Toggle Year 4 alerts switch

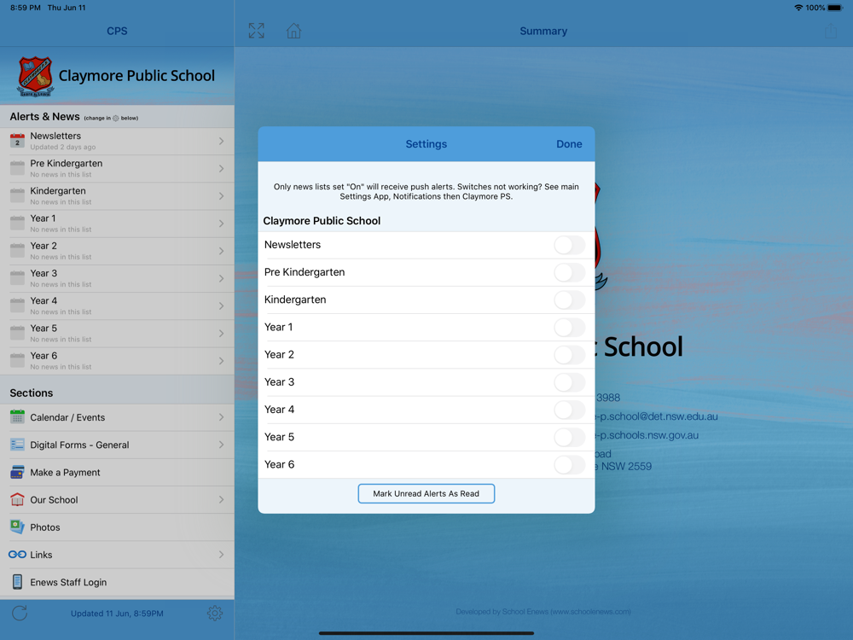pyautogui.click(x=570, y=410)
